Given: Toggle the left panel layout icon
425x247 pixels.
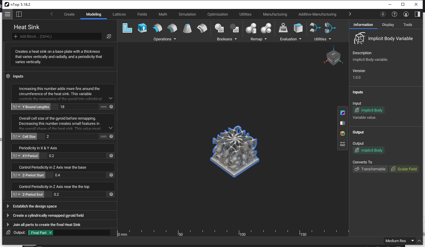Looking at the screenshot, I should (x=19, y=14).
